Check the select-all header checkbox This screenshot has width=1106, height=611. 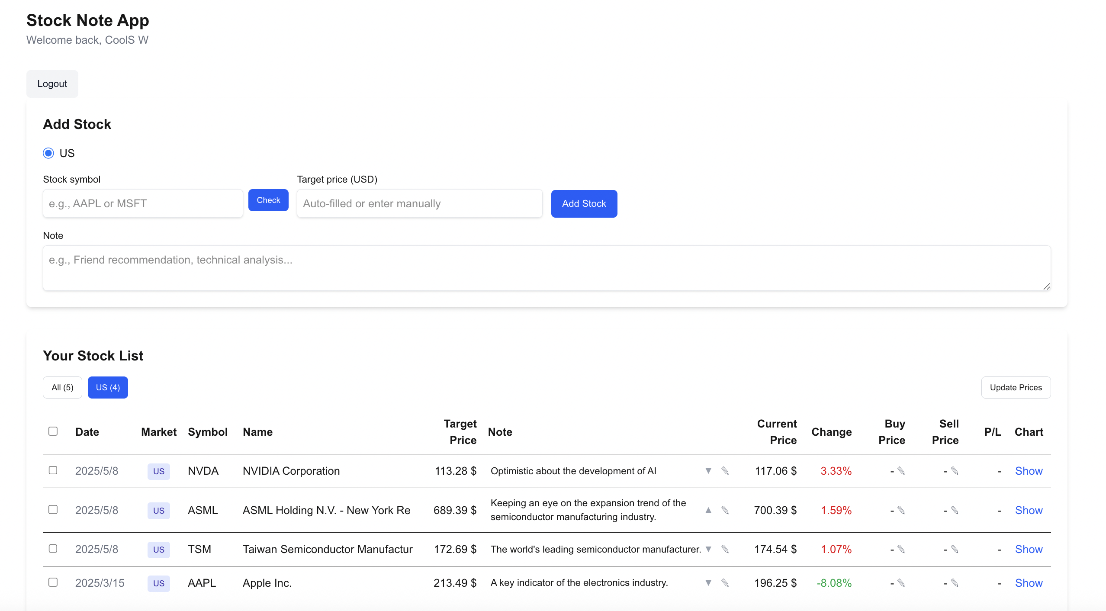[53, 431]
